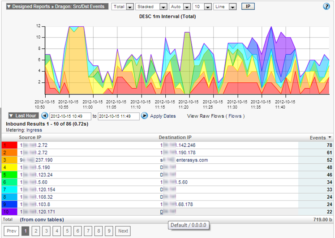This screenshot has height=238, width=335.
Task: Open the help question mark icon
Action: [x=326, y=7]
